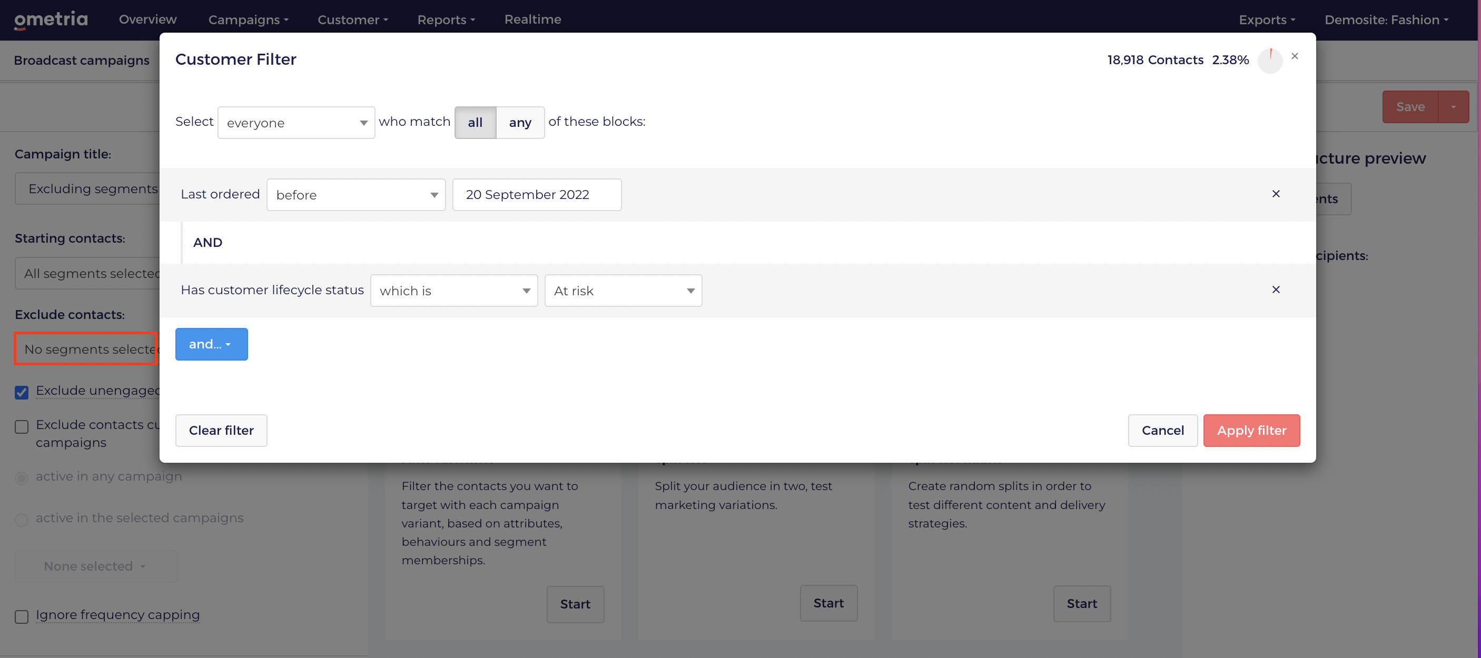This screenshot has width=1481, height=658.
Task: Close the Customer Filter dialog
Action: pyautogui.click(x=1295, y=56)
